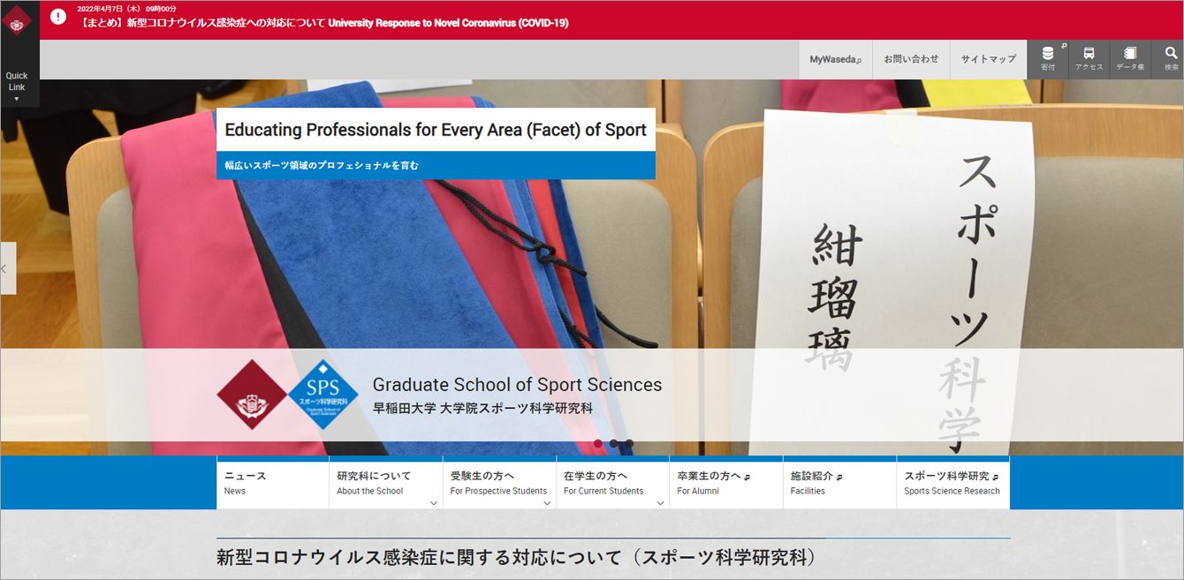This screenshot has width=1184, height=580.
Task: Click the Waseda crest logo in top-left corner
Action: (17, 20)
